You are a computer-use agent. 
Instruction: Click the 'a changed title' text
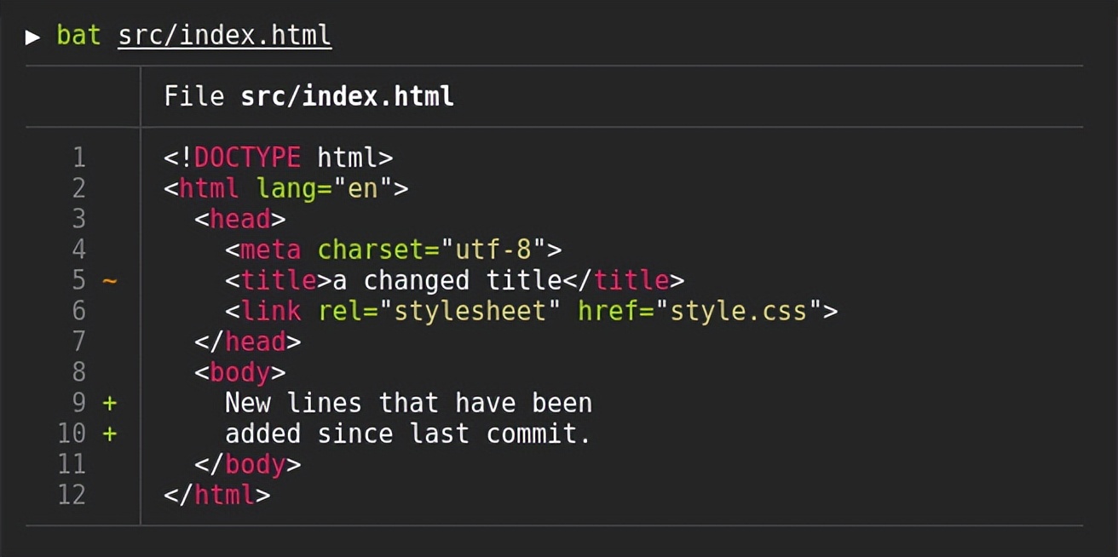pyautogui.click(x=447, y=280)
